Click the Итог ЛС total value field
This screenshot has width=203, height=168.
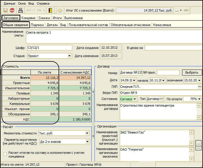(x=145, y=10)
